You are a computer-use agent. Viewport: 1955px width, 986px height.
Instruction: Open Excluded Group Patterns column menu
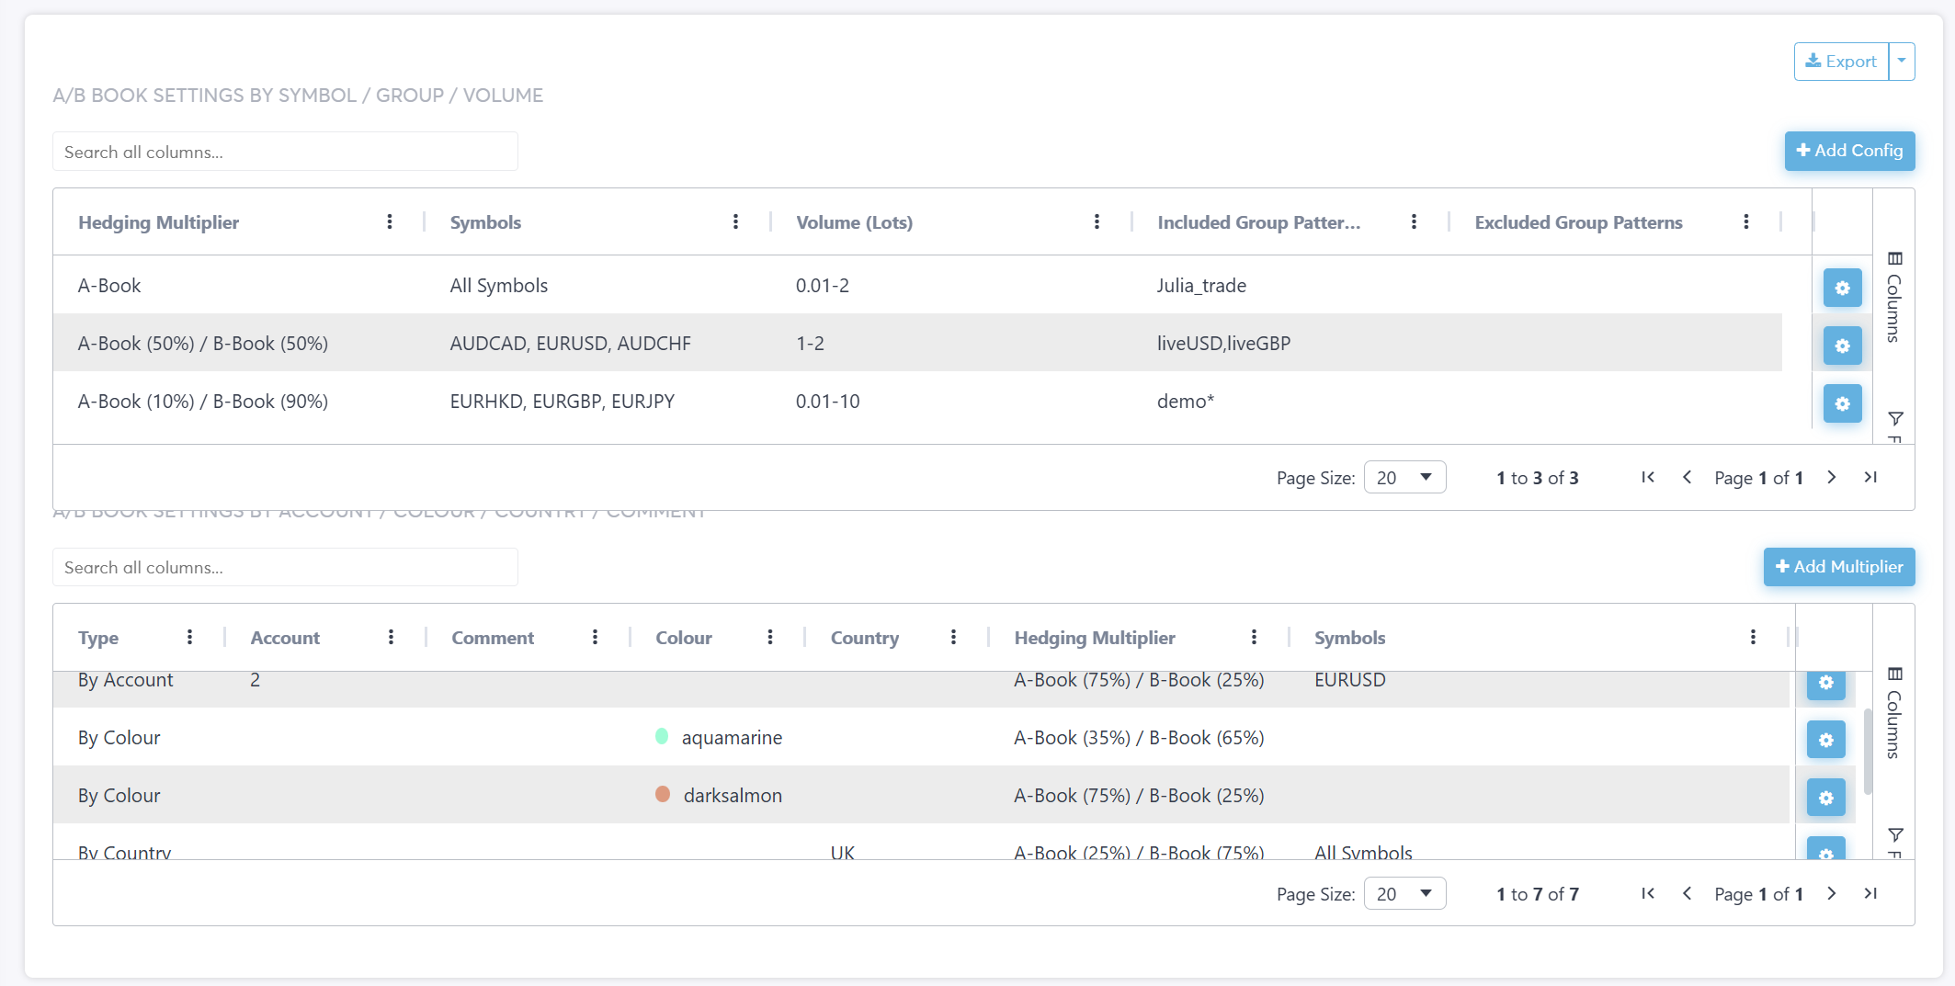click(1746, 221)
